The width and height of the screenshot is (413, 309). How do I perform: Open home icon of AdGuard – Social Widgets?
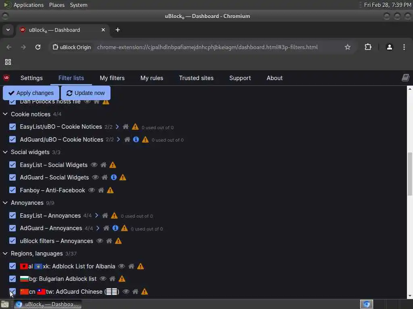pos(105,177)
